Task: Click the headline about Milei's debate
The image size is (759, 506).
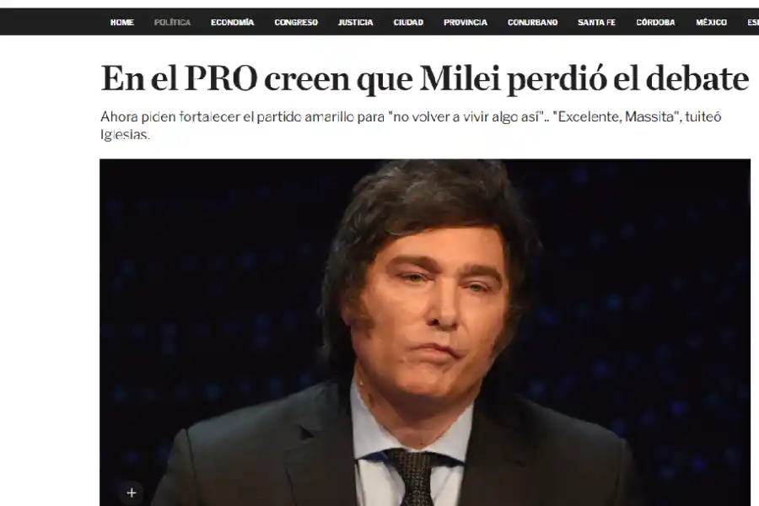Action: click(x=425, y=78)
